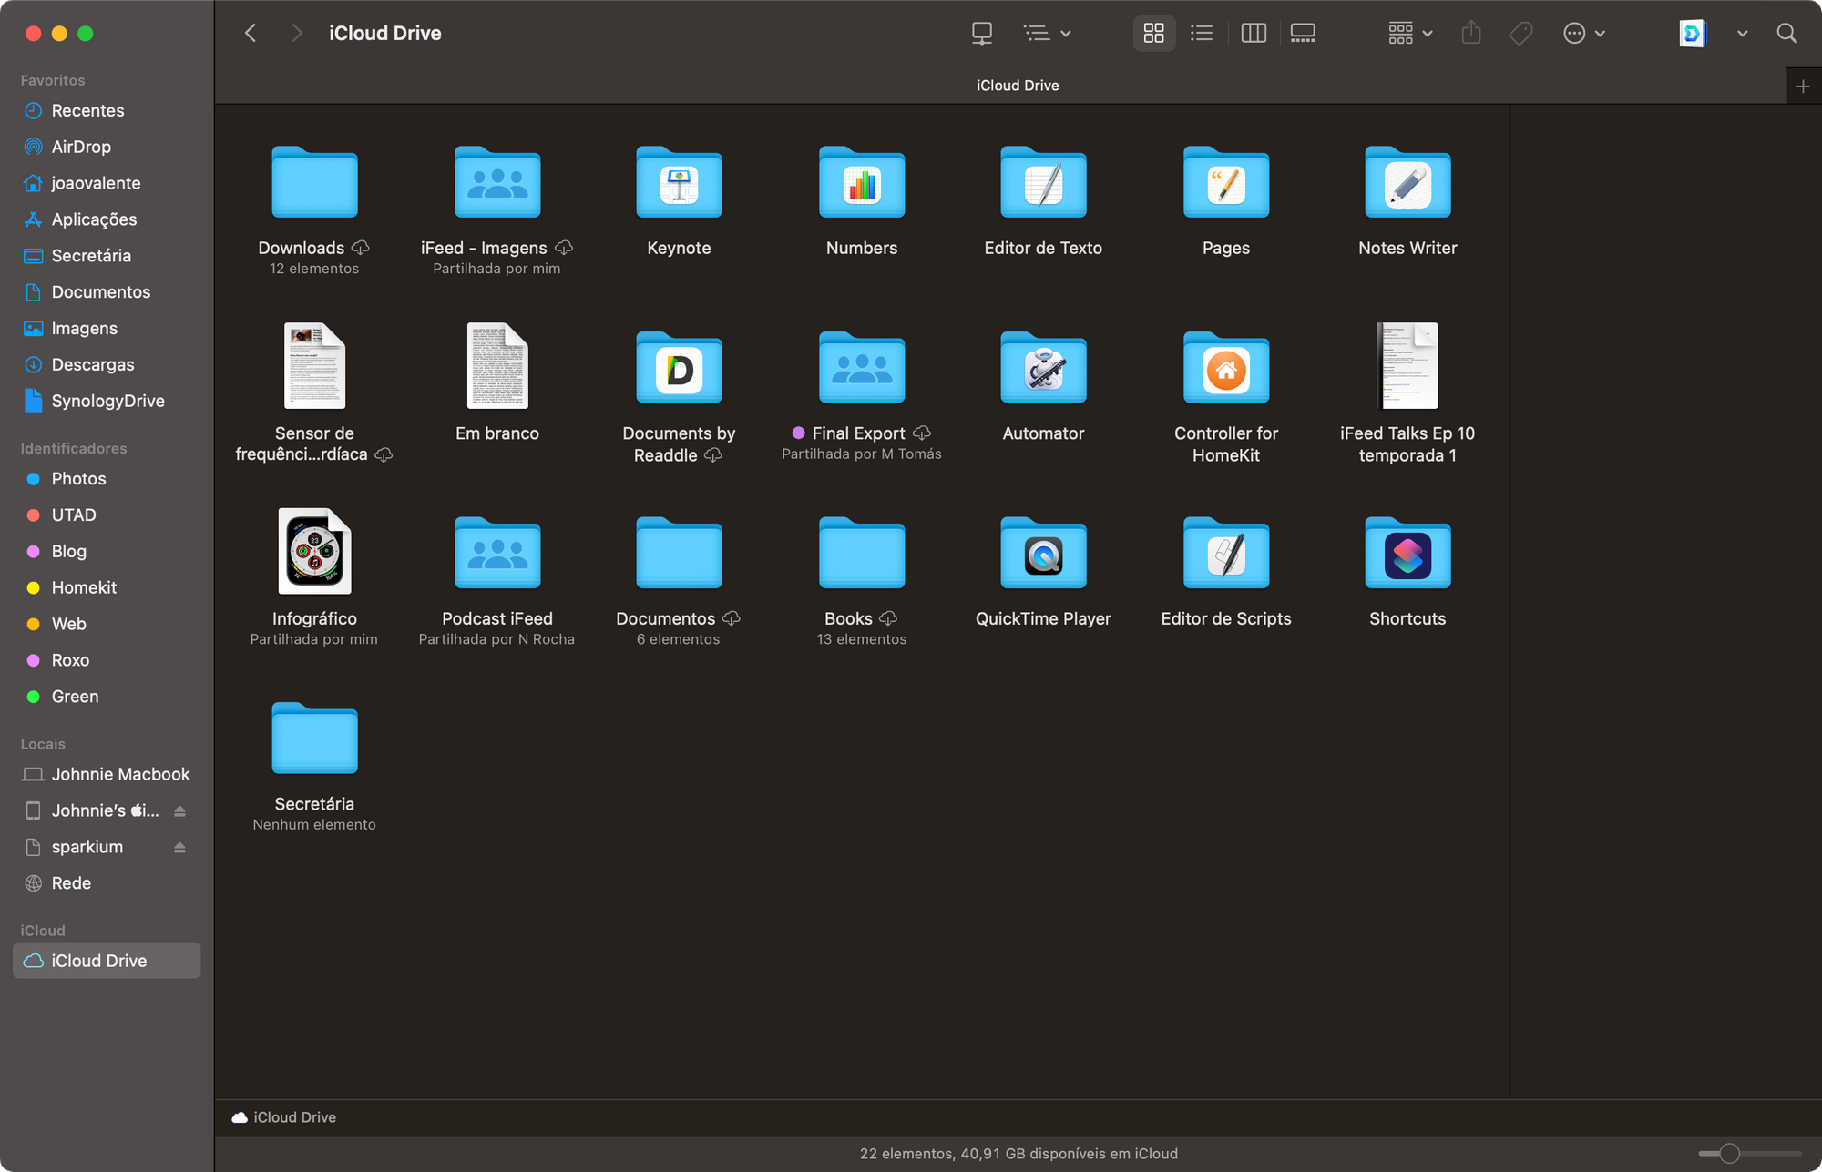The image size is (1822, 1172).
Task: Eject the sparkium volume
Action: tap(179, 847)
